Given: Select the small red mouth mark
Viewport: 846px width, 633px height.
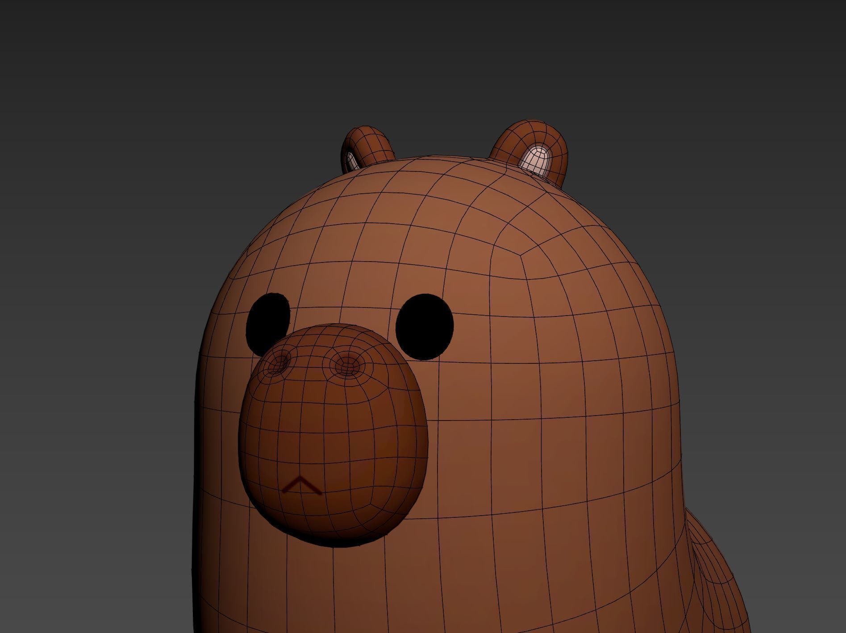Looking at the screenshot, I should coord(302,485).
